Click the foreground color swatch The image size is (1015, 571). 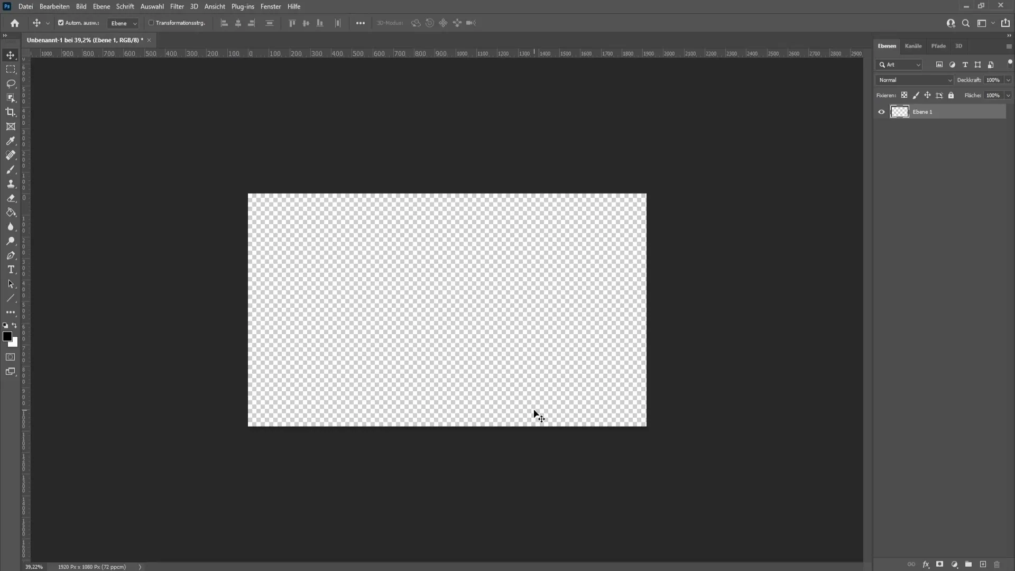(7, 336)
